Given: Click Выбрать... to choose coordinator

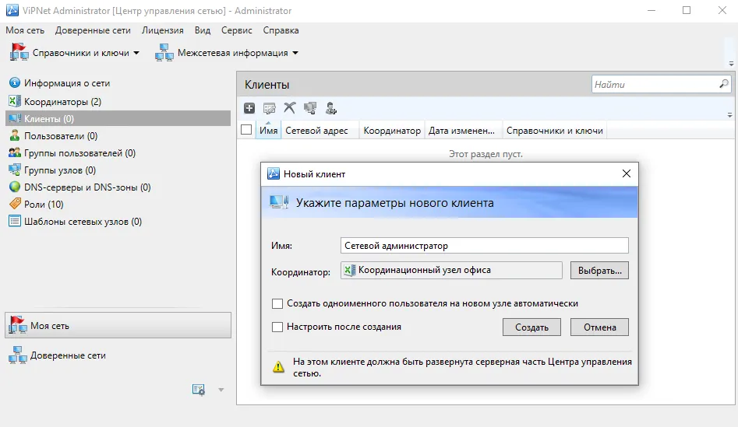Looking at the screenshot, I should pos(599,271).
